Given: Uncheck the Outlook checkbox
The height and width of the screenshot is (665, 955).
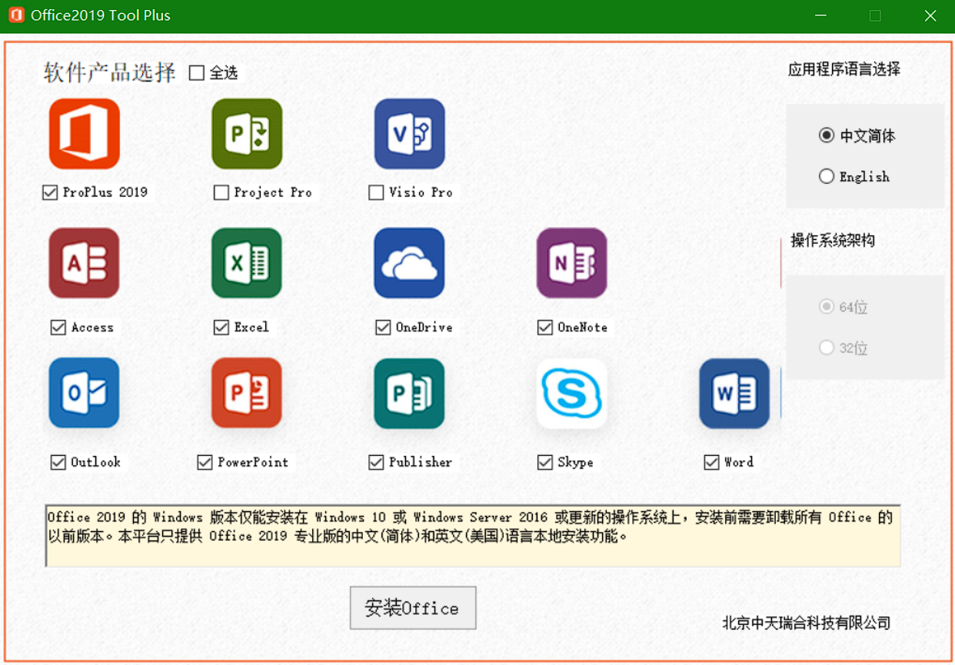Looking at the screenshot, I should tap(58, 462).
